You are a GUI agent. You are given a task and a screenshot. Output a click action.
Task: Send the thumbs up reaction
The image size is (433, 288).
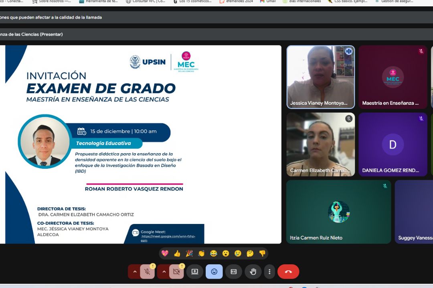pos(177,253)
